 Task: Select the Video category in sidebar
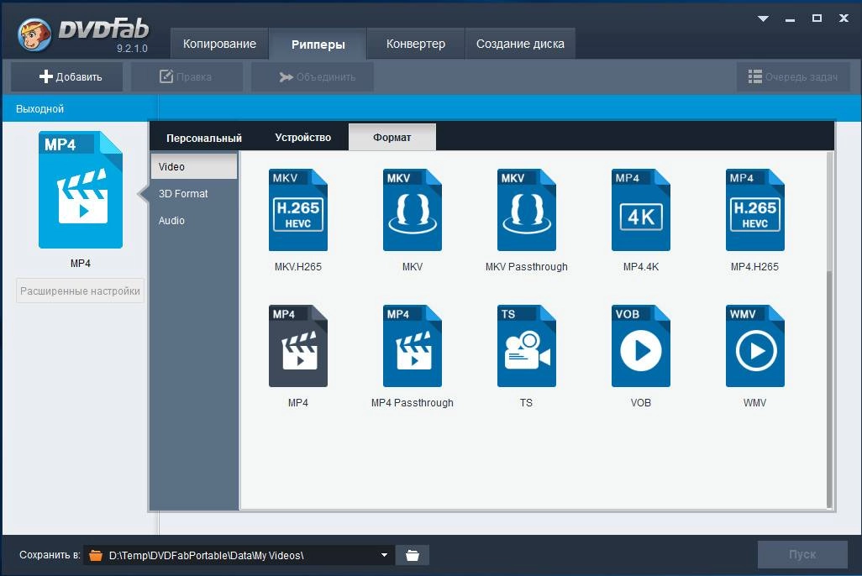194,166
